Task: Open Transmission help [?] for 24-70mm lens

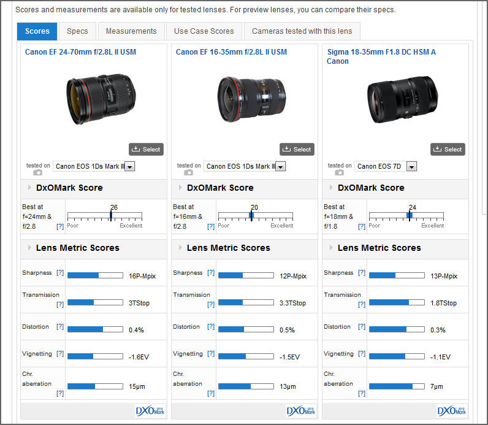Action: click(60, 304)
